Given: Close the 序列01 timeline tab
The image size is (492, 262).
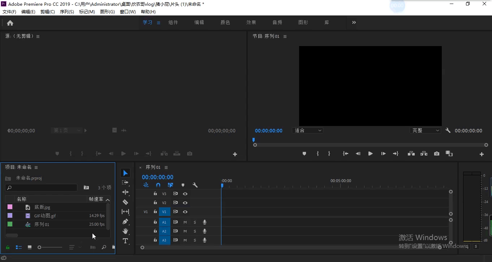Looking at the screenshot, I should [x=141, y=167].
